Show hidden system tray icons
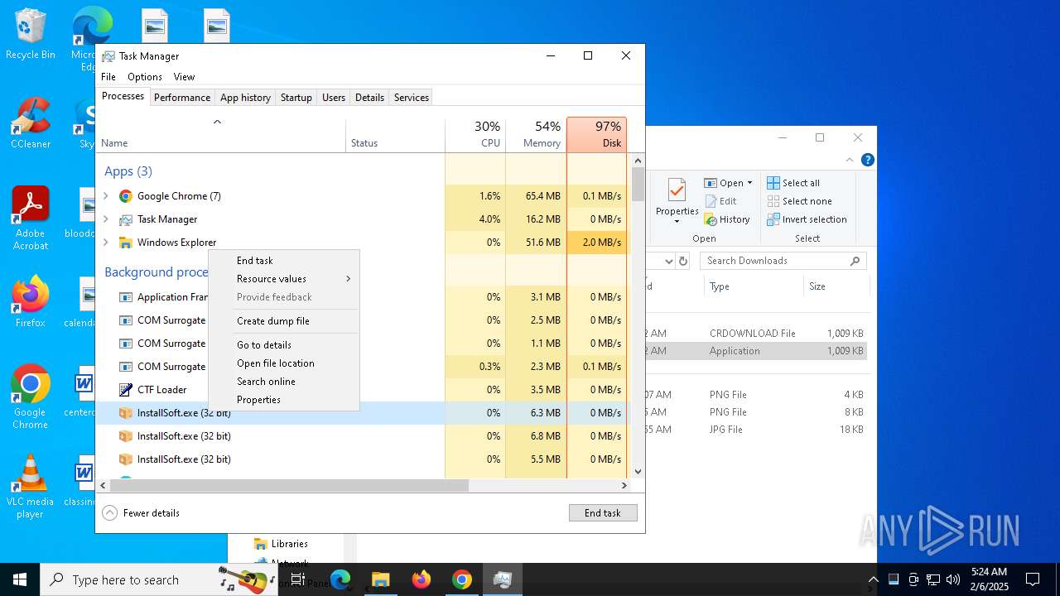The height and width of the screenshot is (596, 1060). click(x=873, y=579)
